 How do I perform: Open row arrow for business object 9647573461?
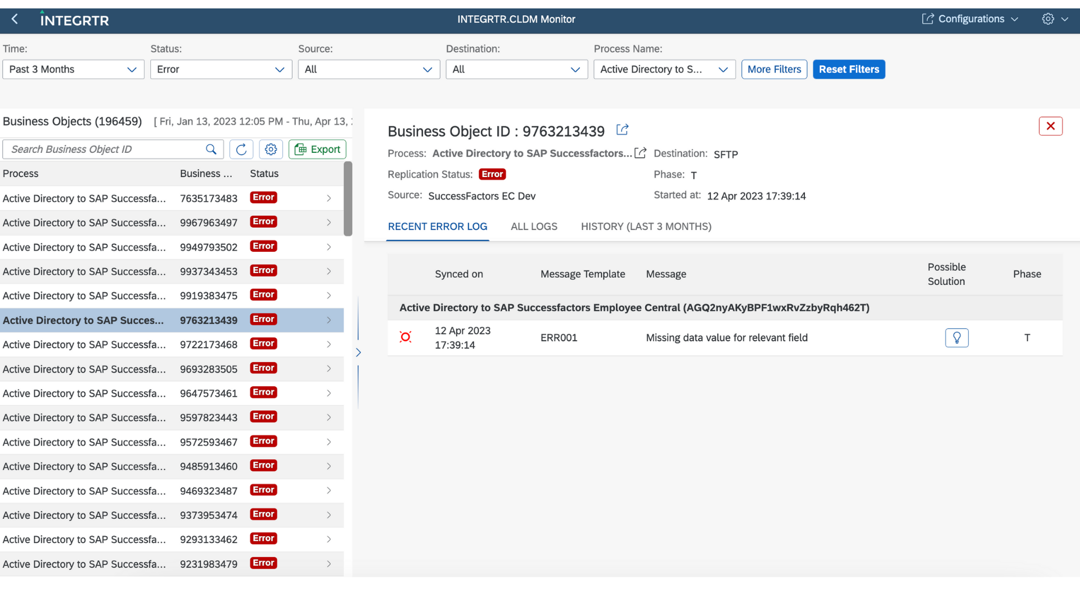[x=329, y=393]
